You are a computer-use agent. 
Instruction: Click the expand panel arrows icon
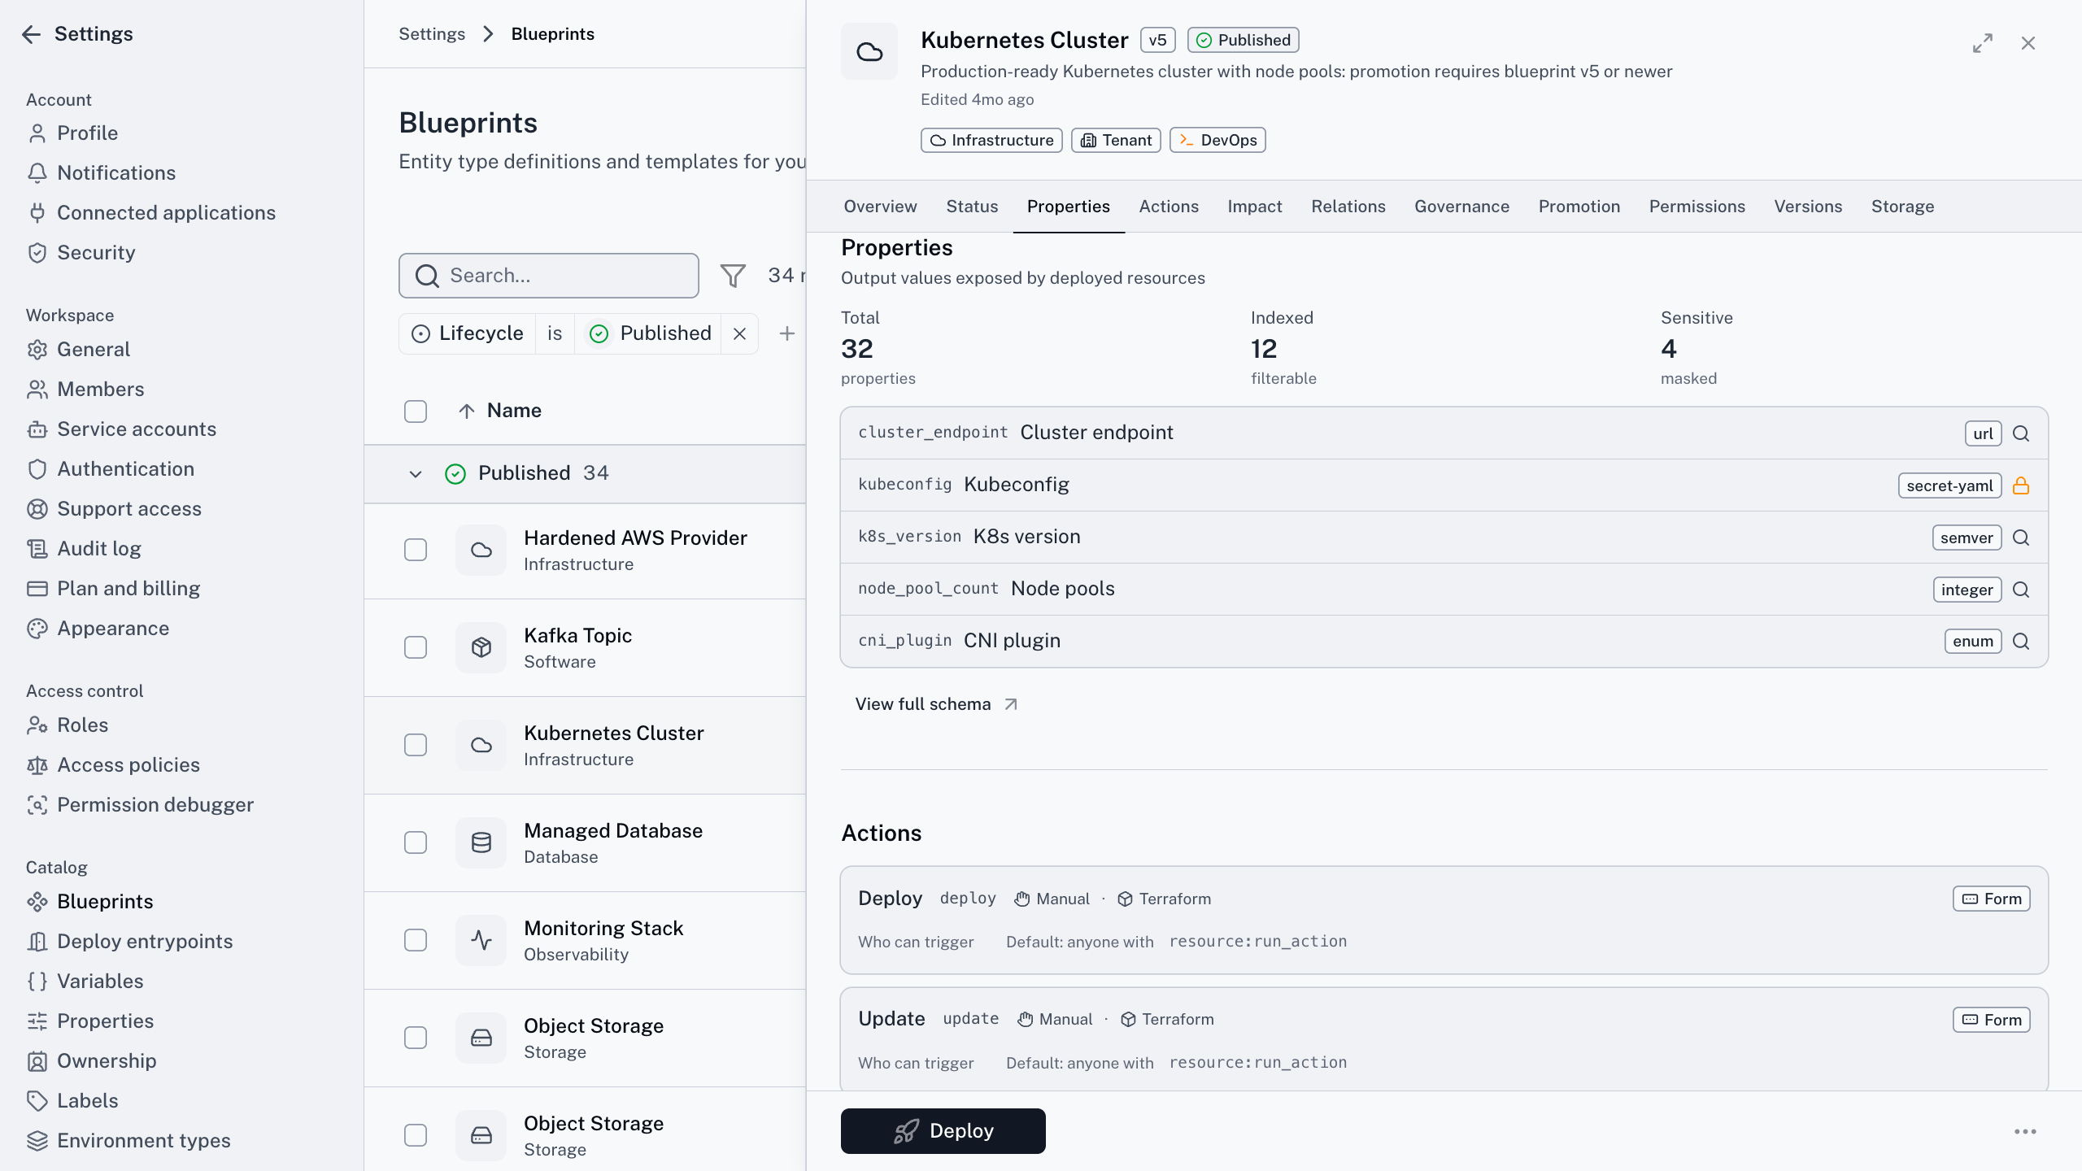tap(1983, 43)
